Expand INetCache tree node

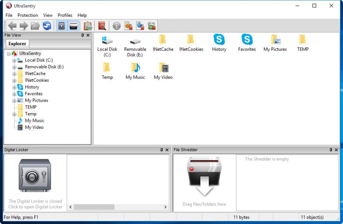click(14, 74)
